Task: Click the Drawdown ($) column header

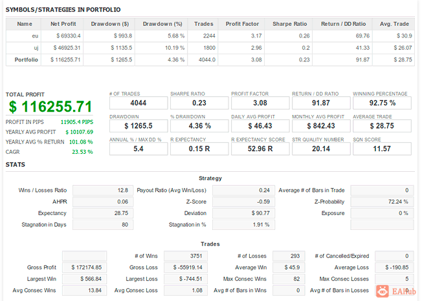Action: click(109, 24)
